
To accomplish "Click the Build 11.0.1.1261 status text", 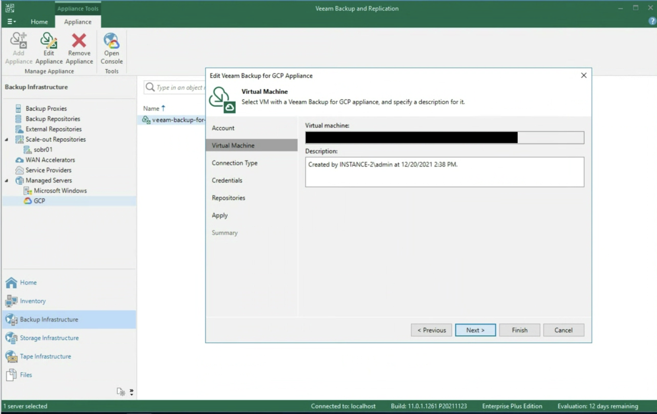I will coord(429,406).
